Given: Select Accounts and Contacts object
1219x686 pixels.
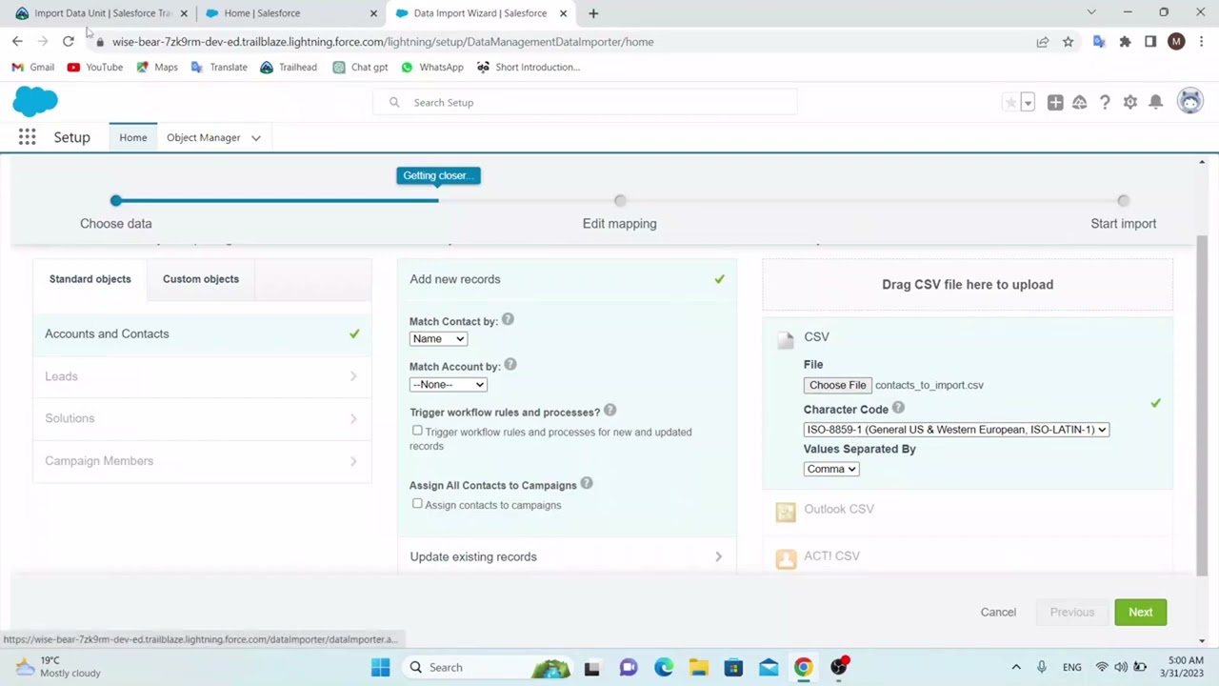Looking at the screenshot, I should coord(202,333).
